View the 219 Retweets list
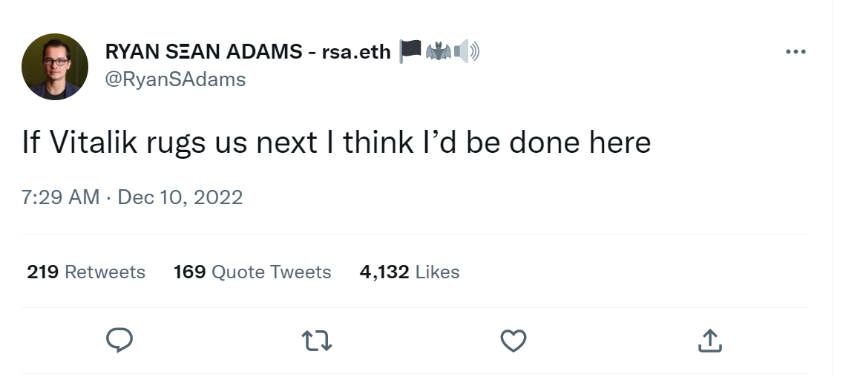 point(86,272)
